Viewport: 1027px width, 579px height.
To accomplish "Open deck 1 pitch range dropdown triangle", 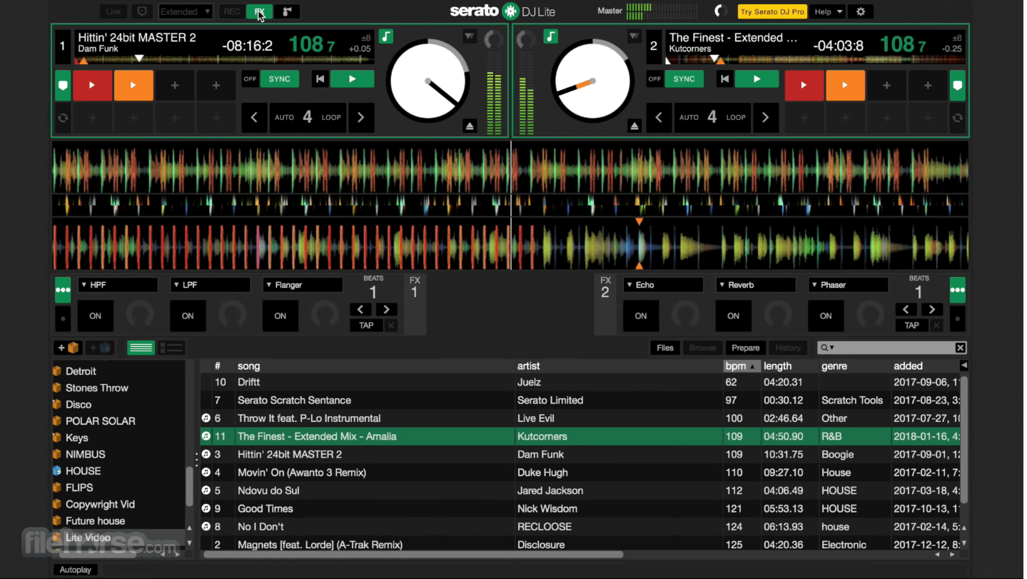I will pyautogui.click(x=468, y=36).
